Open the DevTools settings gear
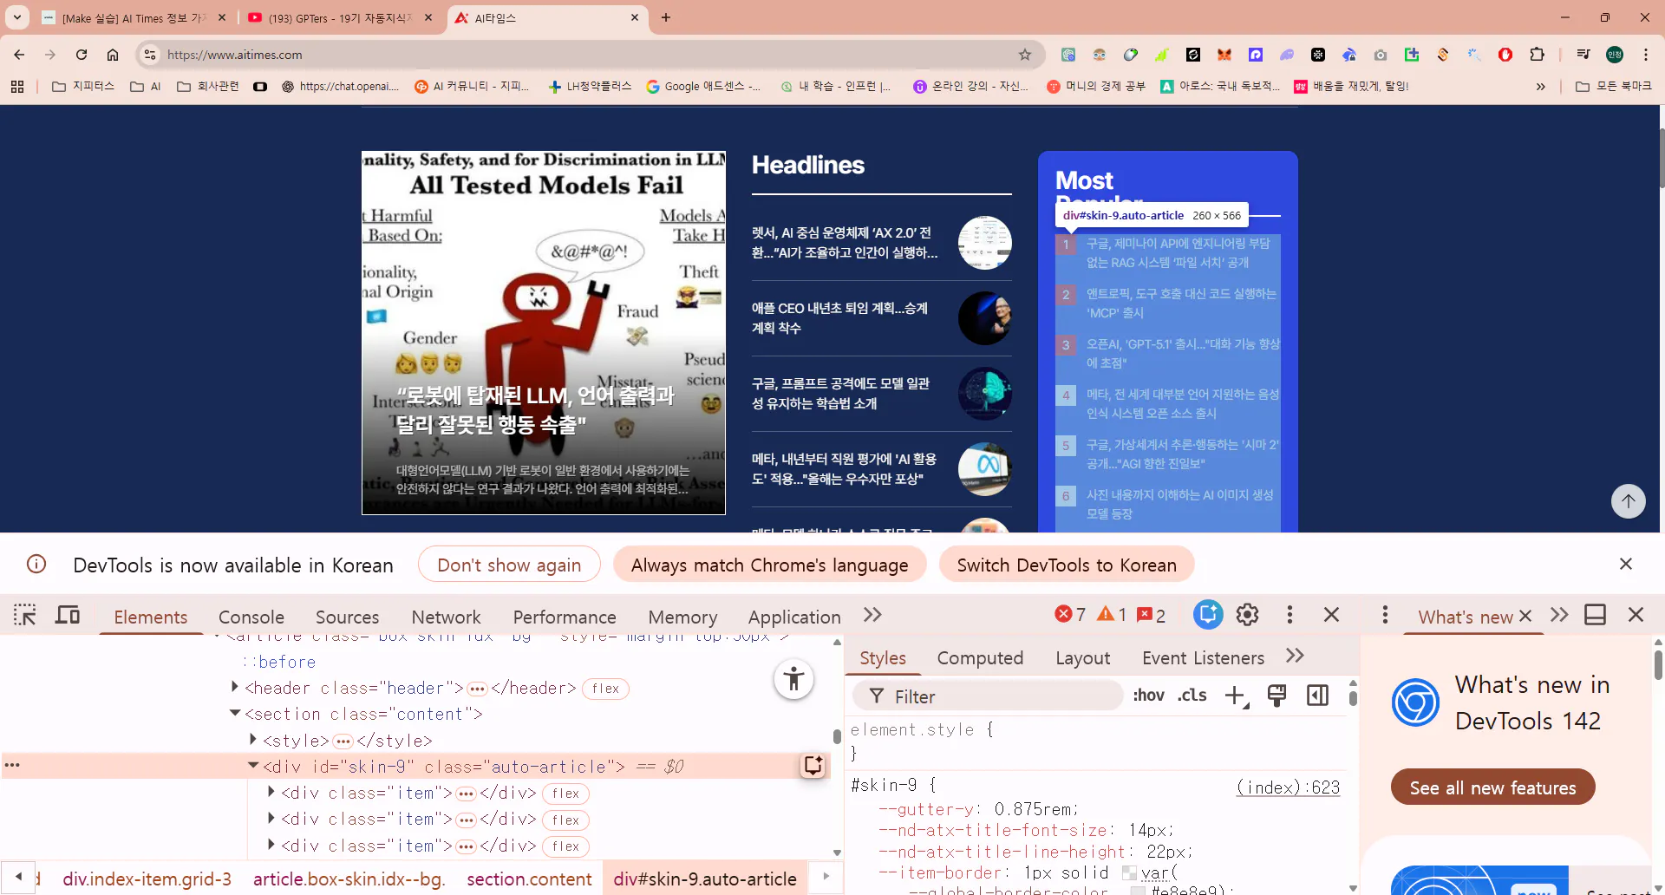 pos(1247,615)
